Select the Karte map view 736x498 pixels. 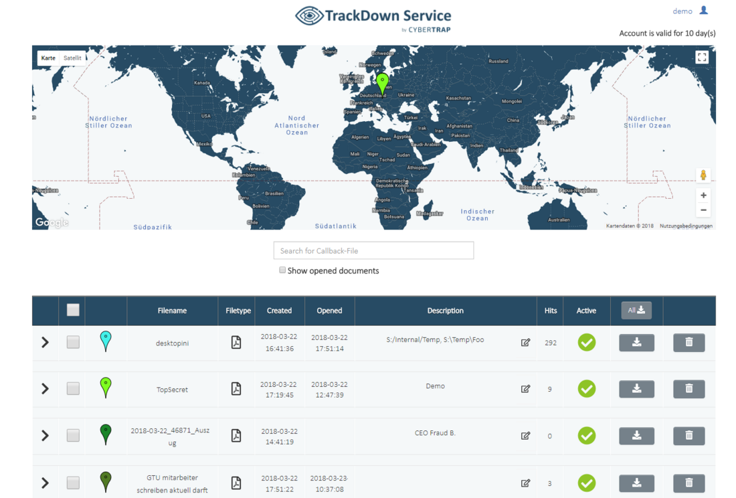click(48, 58)
